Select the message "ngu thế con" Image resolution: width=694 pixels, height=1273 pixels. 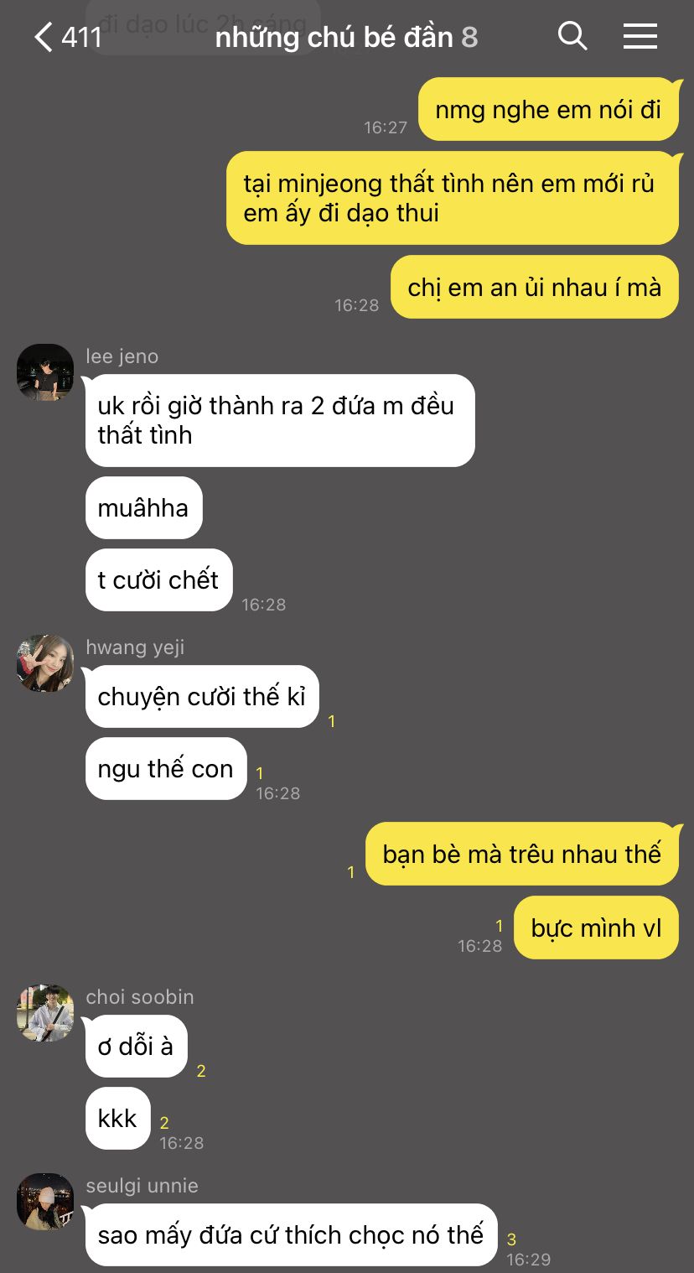(166, 769)
